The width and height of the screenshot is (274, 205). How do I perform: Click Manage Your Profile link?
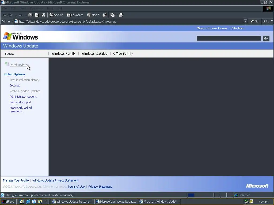[x=16, y=180]
